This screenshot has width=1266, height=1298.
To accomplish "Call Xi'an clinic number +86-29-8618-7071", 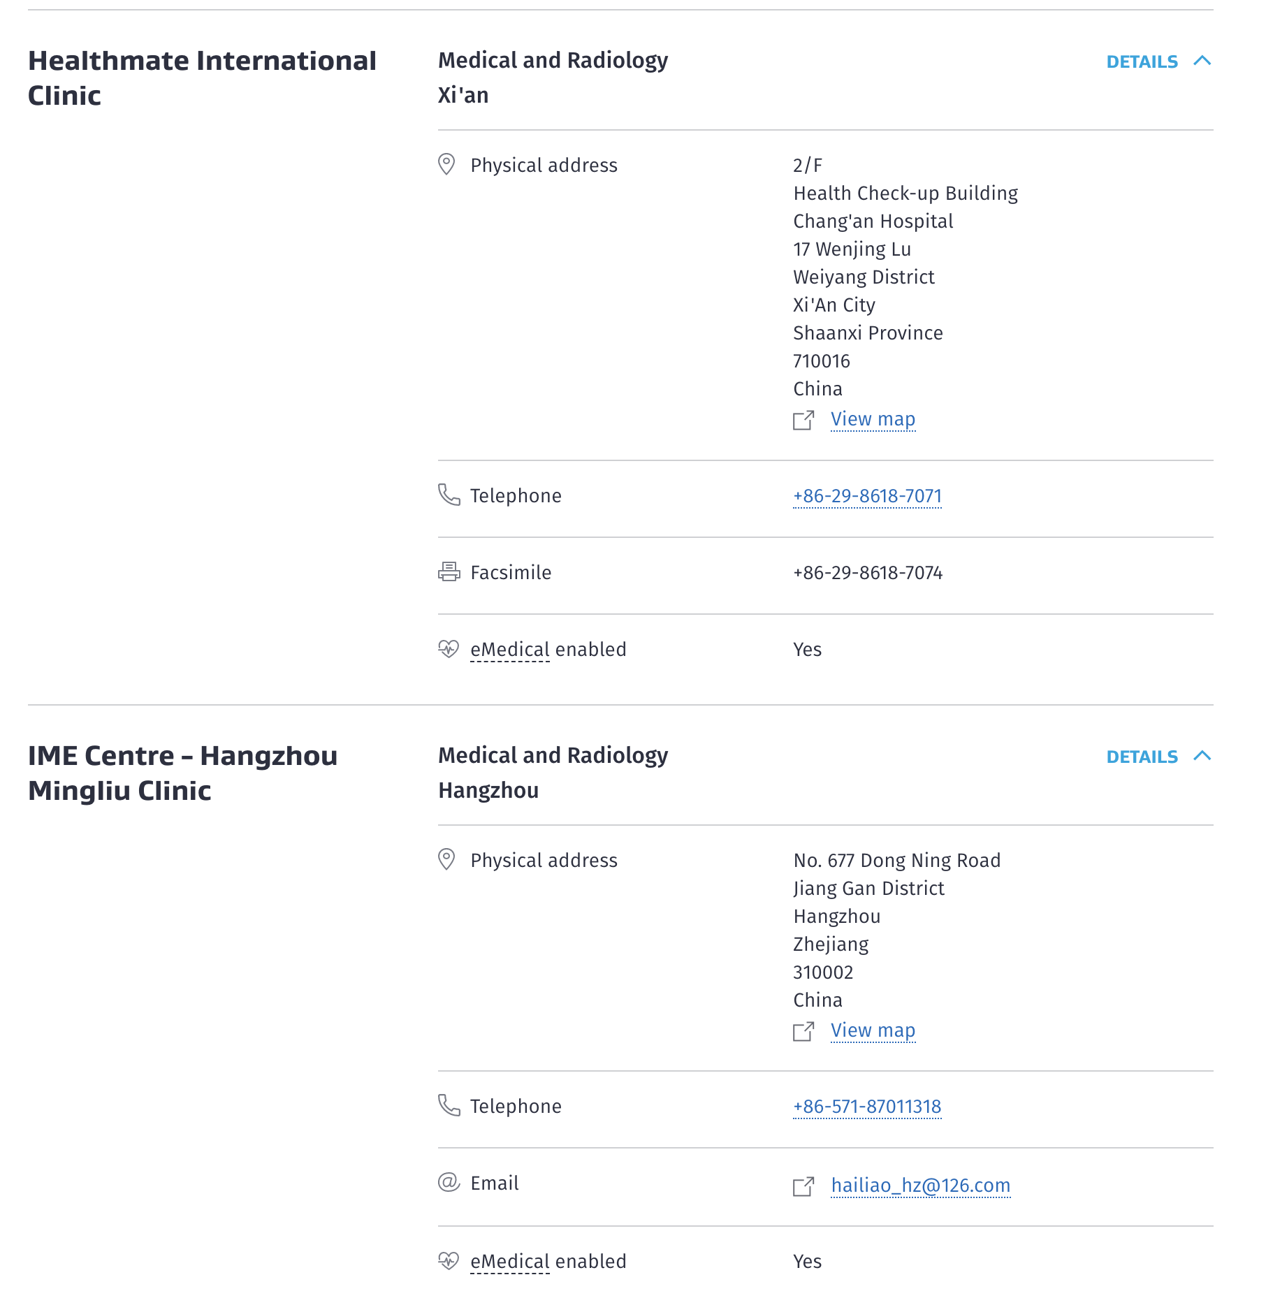I will [x=867, y=496].
